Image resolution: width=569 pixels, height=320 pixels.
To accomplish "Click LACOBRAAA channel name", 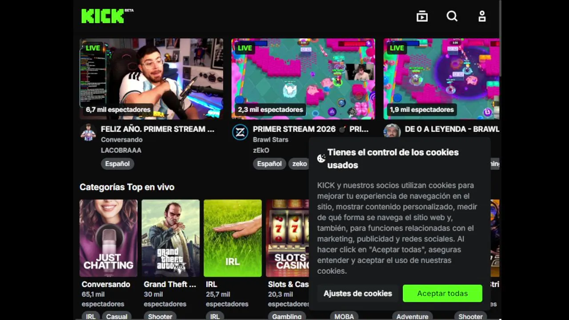I will [x=121, y=150].
